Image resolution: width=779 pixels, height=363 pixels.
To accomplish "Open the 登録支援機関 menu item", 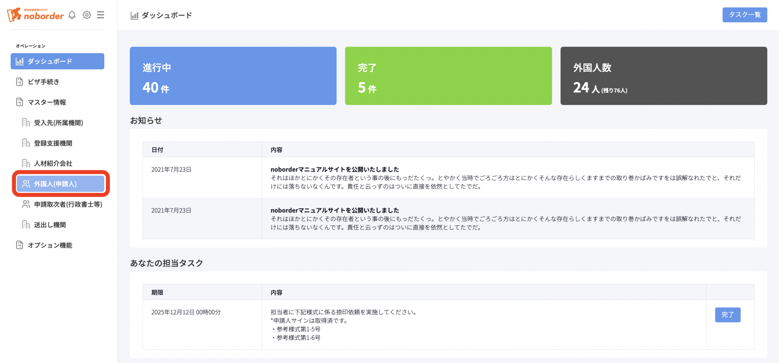I will [x=53, y=143].
